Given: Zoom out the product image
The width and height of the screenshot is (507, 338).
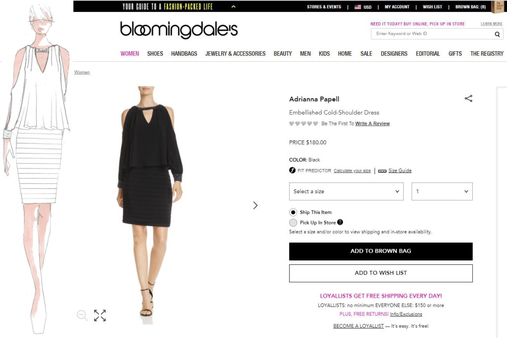Looking at the screenshot, I should tap(82, 315).
